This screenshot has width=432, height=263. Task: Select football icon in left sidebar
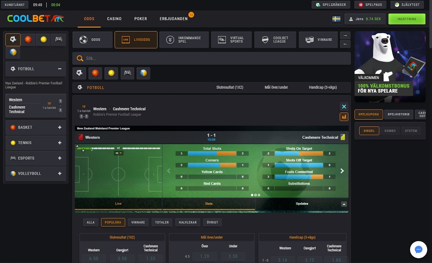(x=13, y=40)
